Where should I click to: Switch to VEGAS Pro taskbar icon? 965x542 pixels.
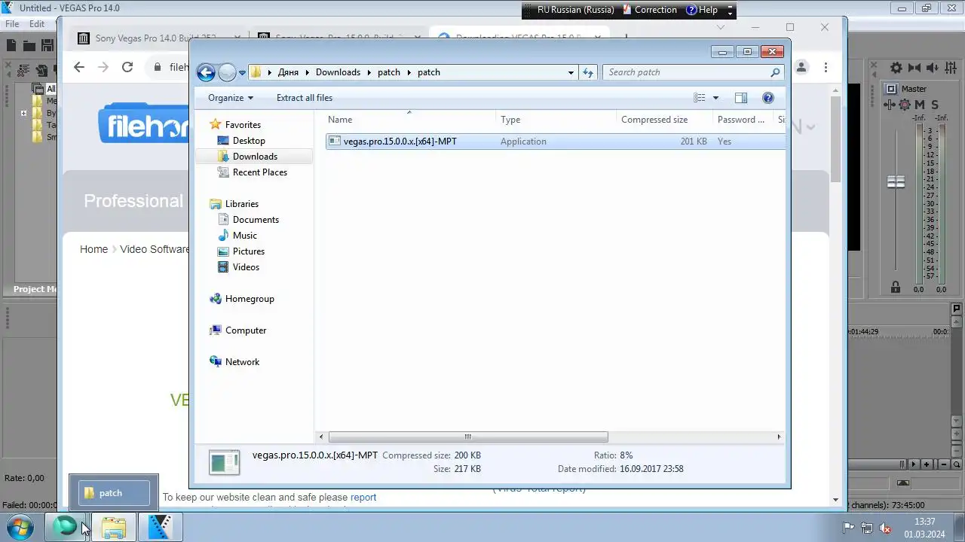(160, 527)
